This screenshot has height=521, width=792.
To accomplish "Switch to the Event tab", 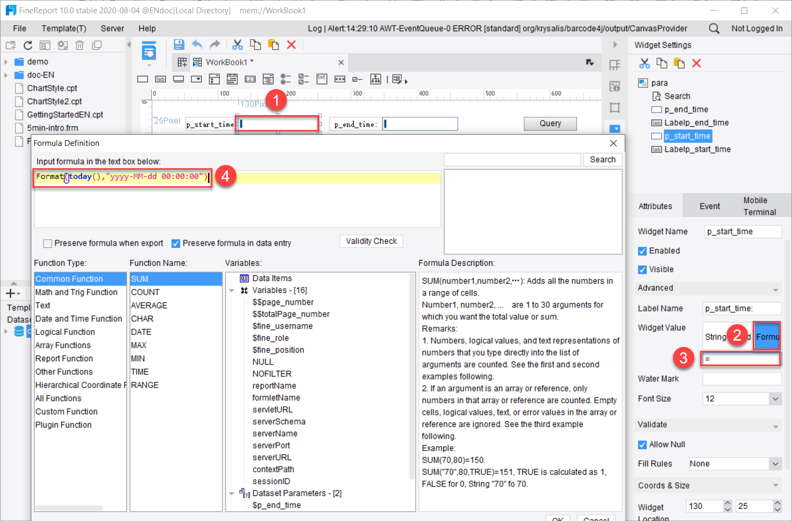I will pyautogui.click(x=709, y=205).
